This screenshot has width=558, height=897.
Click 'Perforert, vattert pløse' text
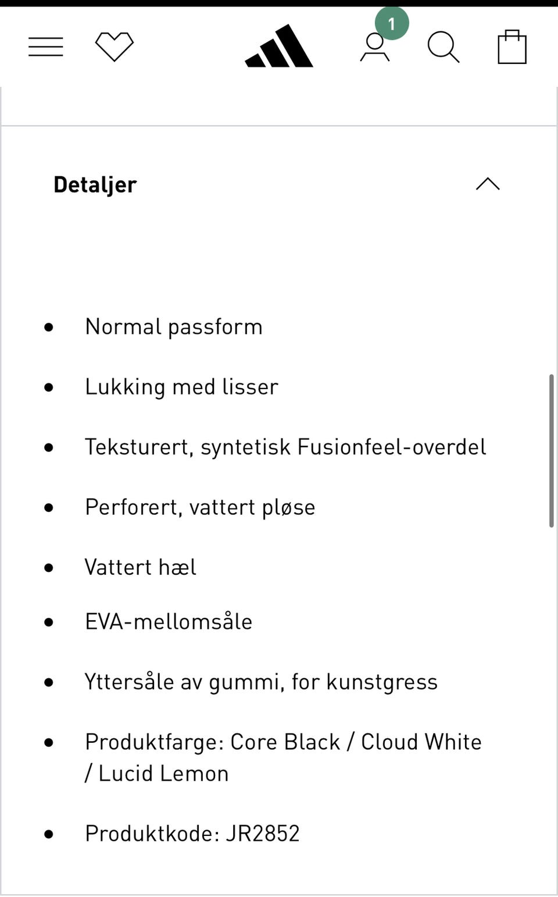coord(200,507)
